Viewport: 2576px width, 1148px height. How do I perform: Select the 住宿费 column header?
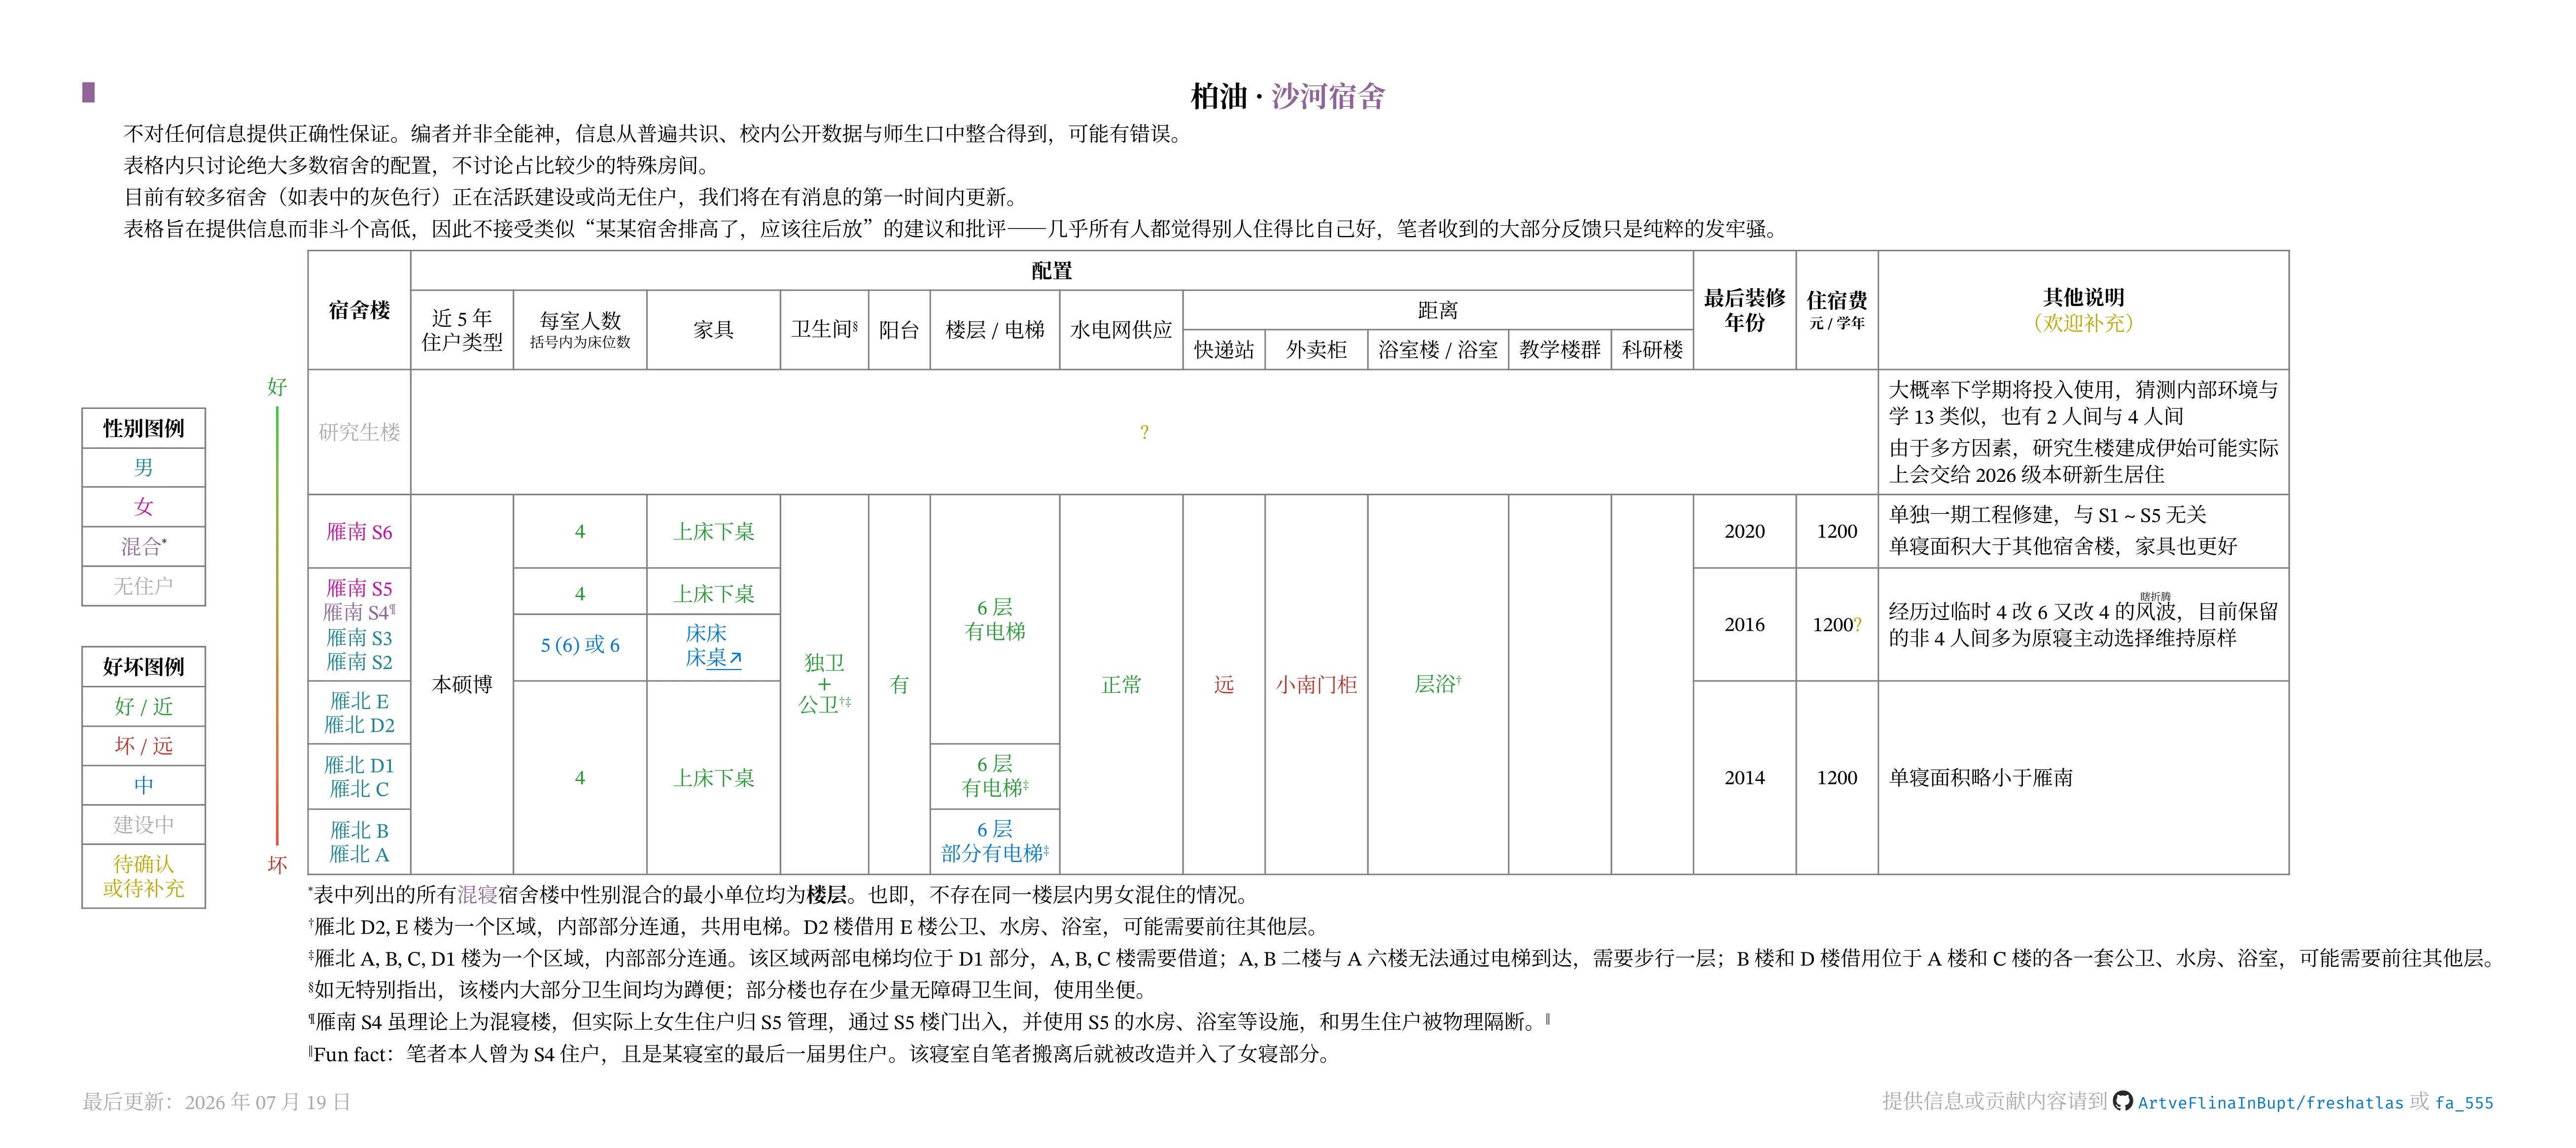point(1837,309)
